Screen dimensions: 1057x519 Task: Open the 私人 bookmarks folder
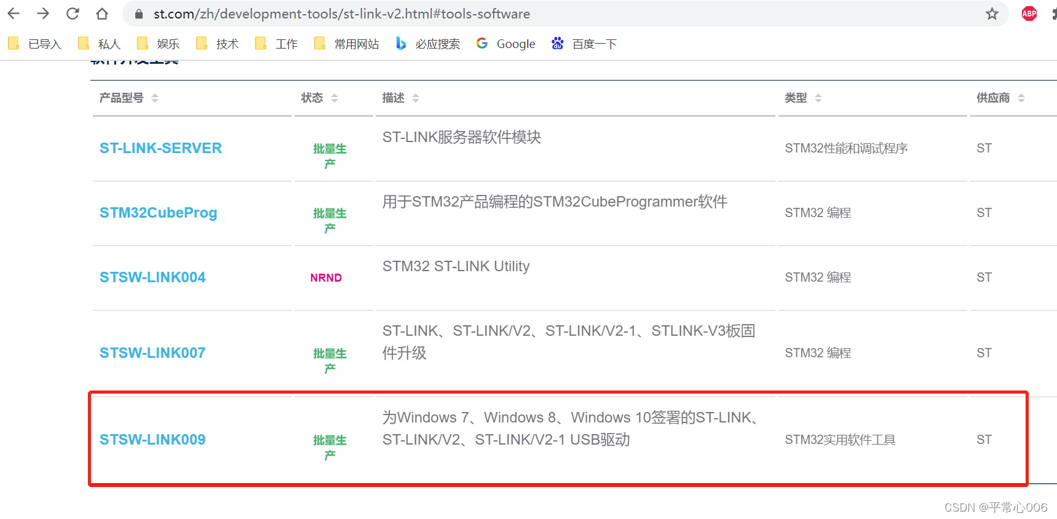click(x=99, y=44)
